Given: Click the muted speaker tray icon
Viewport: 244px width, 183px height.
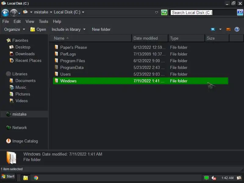Looking at the screenshot, I should [x=214, y=178].
